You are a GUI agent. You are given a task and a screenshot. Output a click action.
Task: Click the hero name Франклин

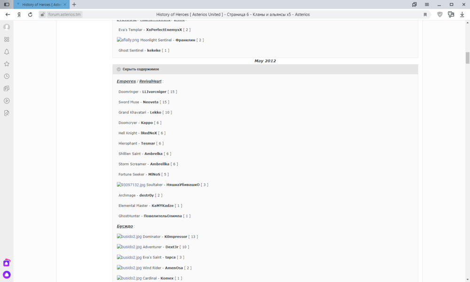(185, 40)
